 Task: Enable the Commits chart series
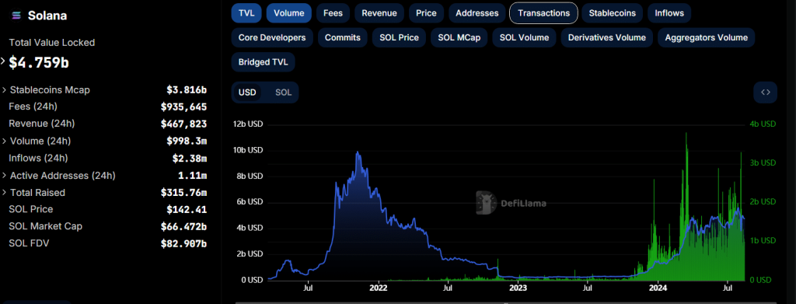coord(343,37)
